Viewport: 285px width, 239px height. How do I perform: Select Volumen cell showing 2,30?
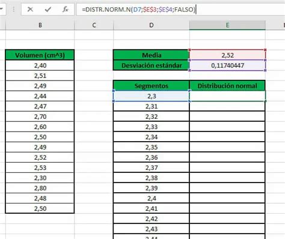pos(40,178)
